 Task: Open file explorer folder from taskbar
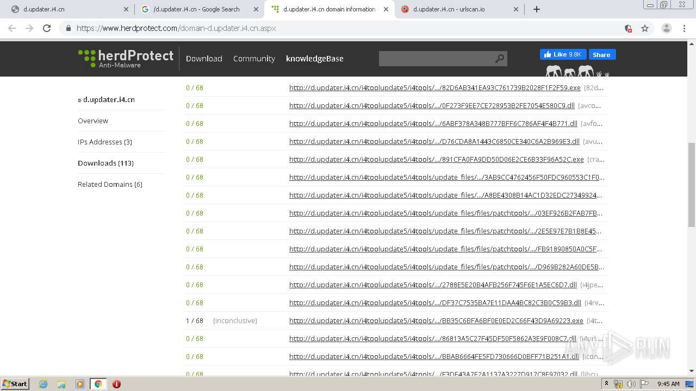61,384
